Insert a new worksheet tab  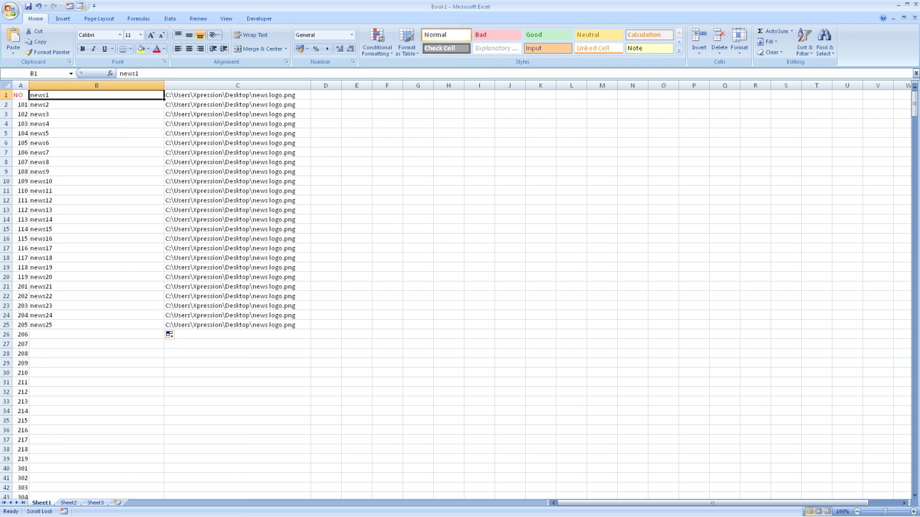point(117,502)
